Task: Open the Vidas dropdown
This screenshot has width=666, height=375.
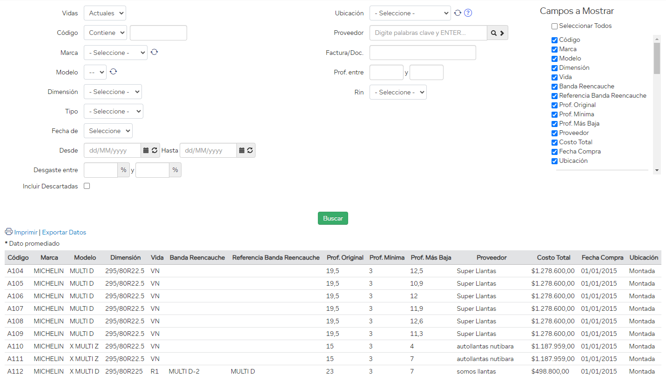Action: click(x=105, y=13)
